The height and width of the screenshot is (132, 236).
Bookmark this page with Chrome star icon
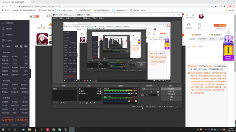[x=216, y=6]
